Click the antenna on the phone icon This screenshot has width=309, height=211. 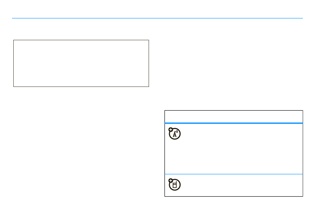coord(176,182)
